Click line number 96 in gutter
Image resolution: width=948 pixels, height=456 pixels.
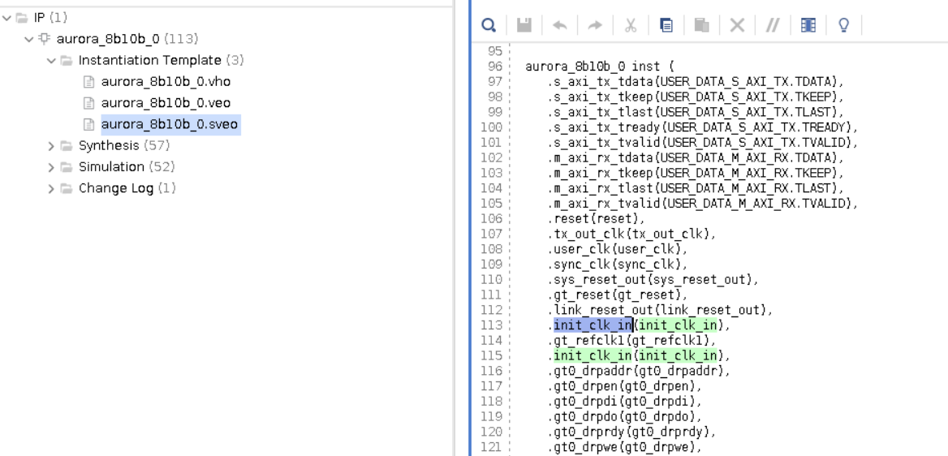(x=495, y=67)
